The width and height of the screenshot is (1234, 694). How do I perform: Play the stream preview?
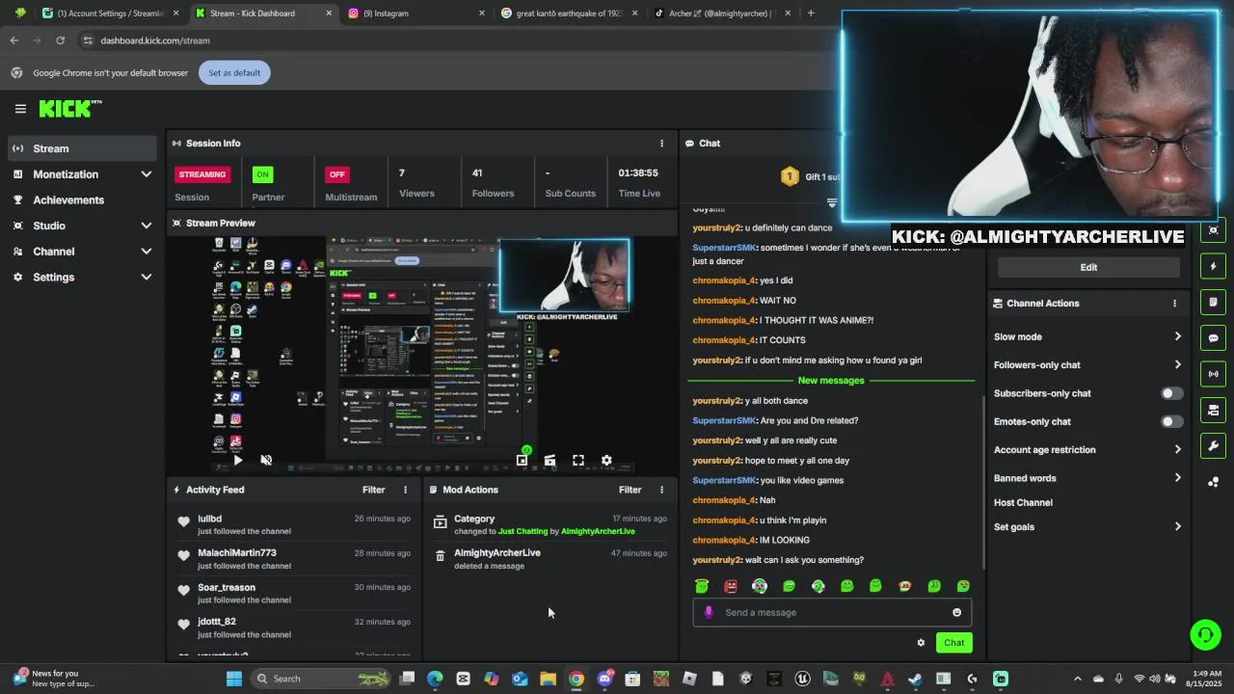[238, 461]
